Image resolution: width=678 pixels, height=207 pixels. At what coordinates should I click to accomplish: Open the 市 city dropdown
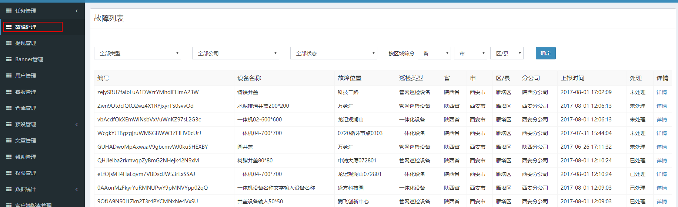tap(471, 53)
